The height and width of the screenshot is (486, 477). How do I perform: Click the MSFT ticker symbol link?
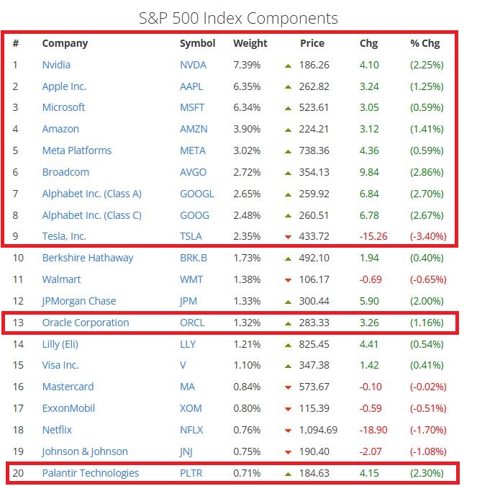click(x=192, y=107)
